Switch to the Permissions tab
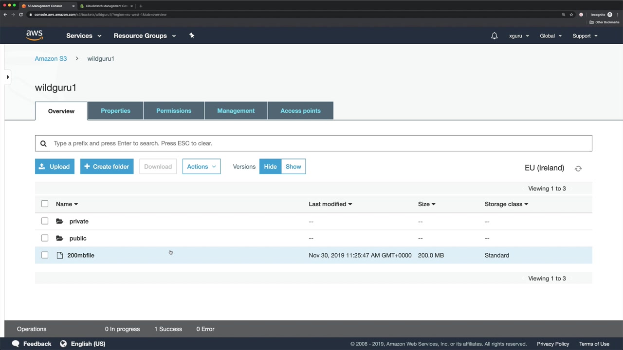 point(174,111)
